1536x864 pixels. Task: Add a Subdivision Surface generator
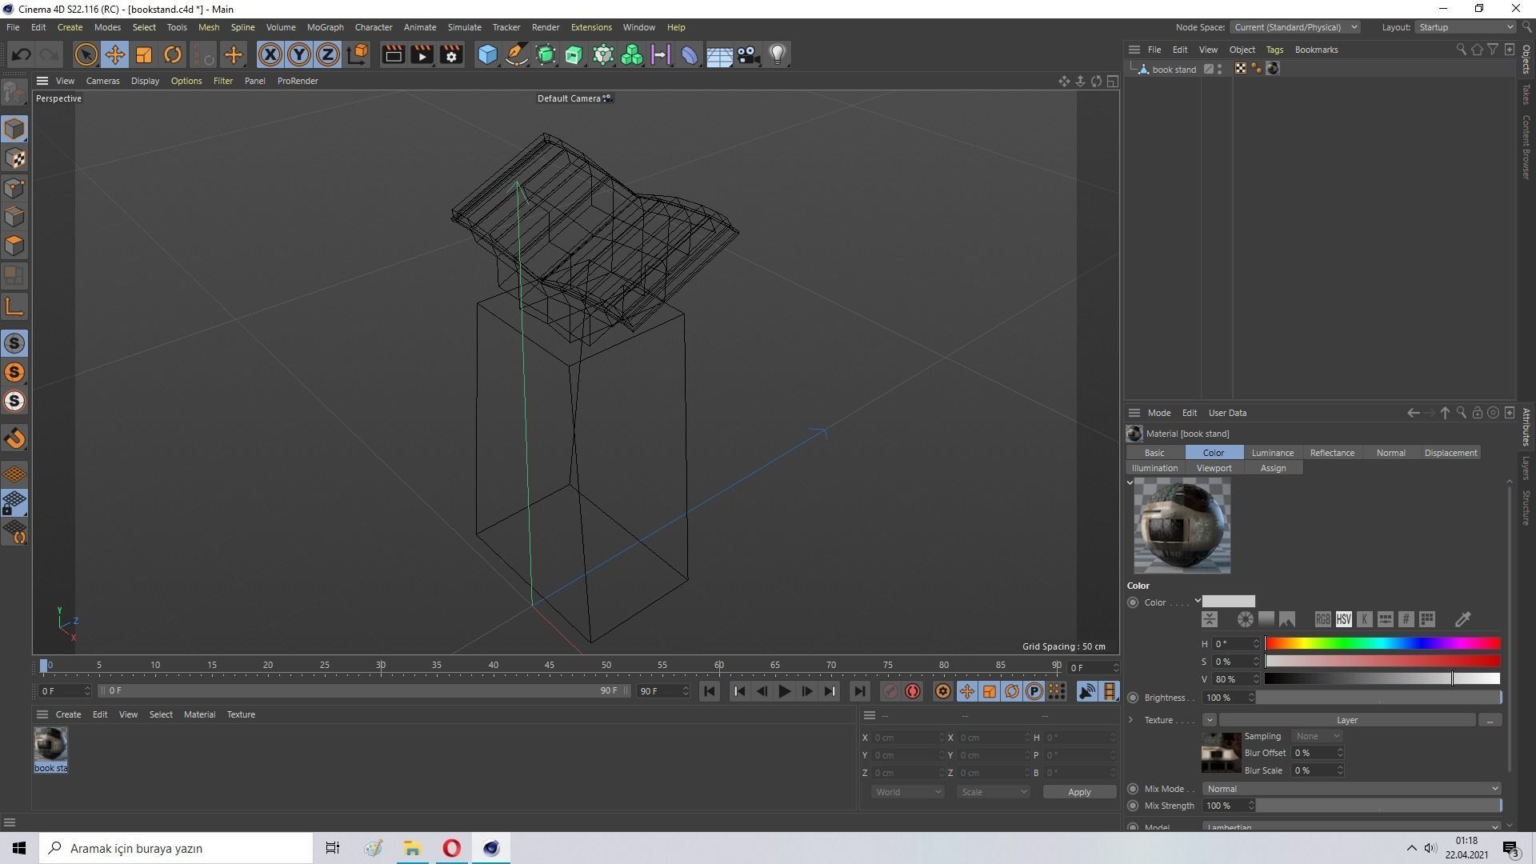tap(546, 54)
